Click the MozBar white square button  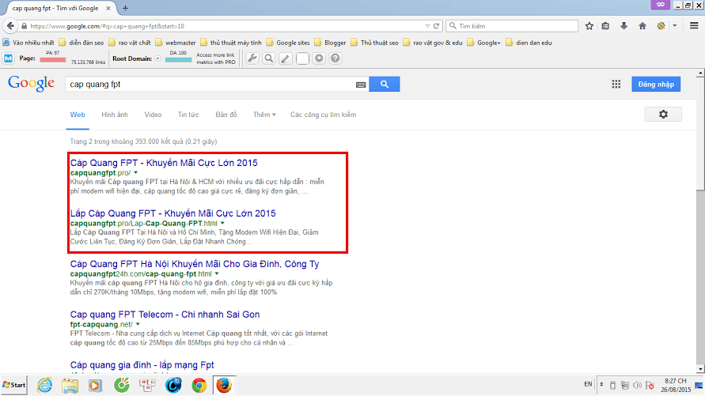tap(302, 58)
